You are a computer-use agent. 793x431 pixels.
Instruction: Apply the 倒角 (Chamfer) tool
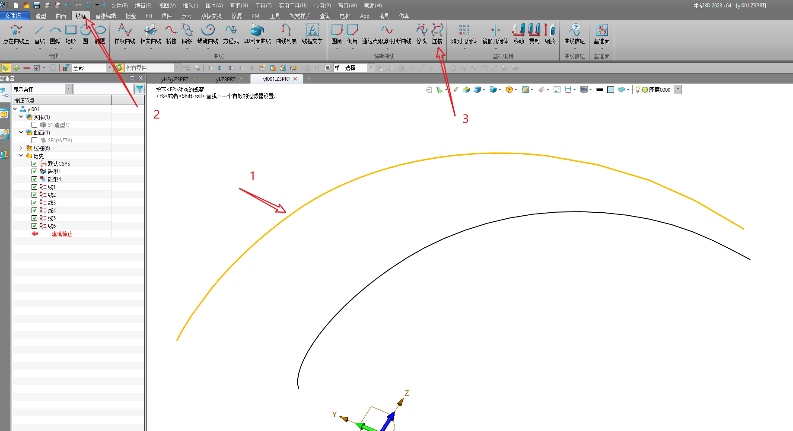pos(353,34)
